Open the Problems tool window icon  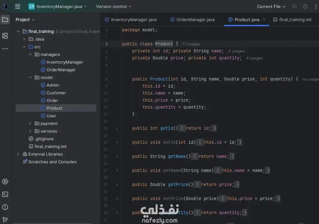[x=5, y=207]
